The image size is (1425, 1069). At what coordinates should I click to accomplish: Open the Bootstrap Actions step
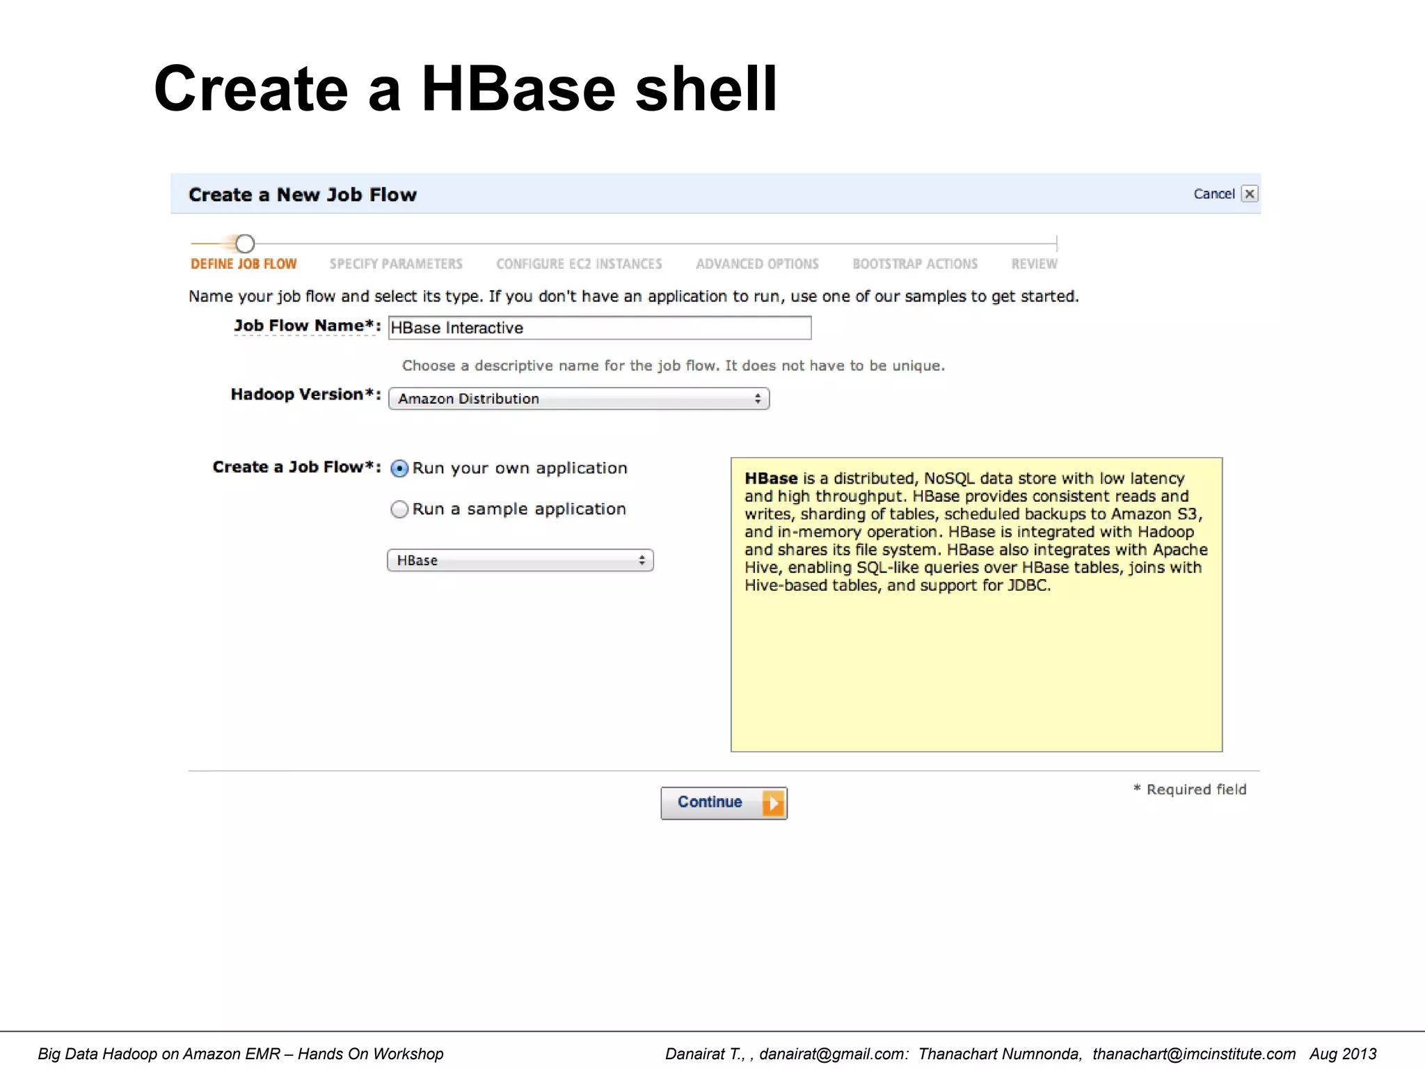coord(915,264)
